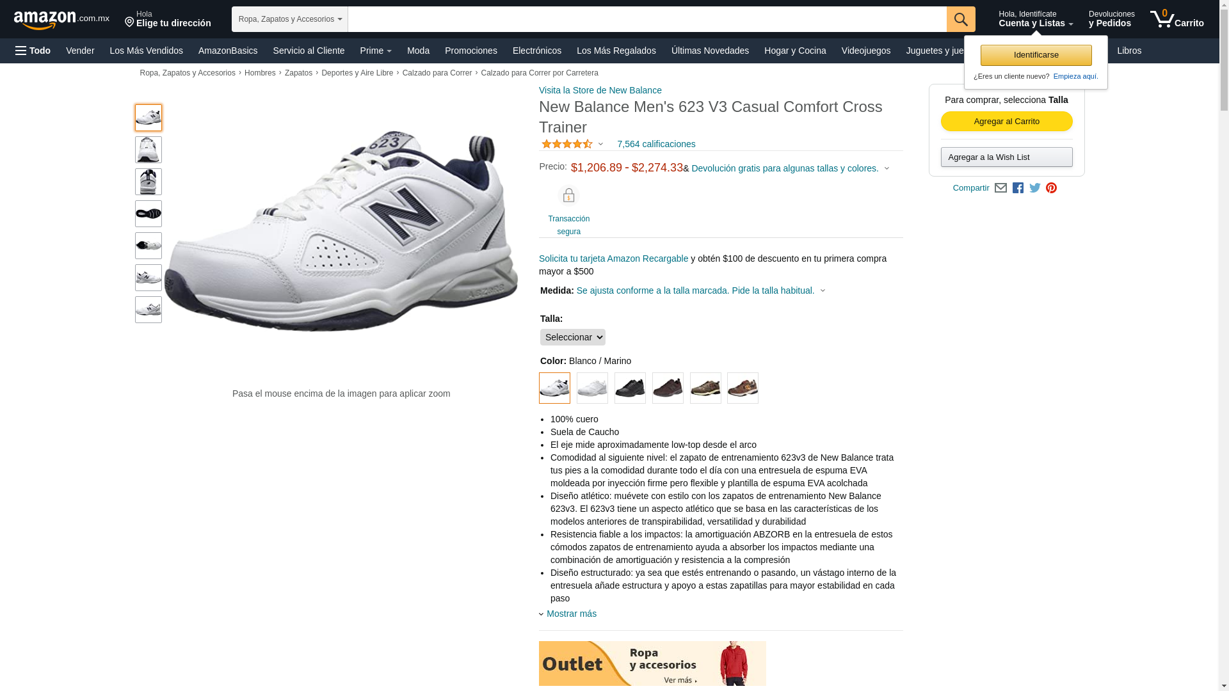This screenshot has width=1229, height=691.
Task: Select the all-white shoe color swatch
Action: click(x=592, y=388)
